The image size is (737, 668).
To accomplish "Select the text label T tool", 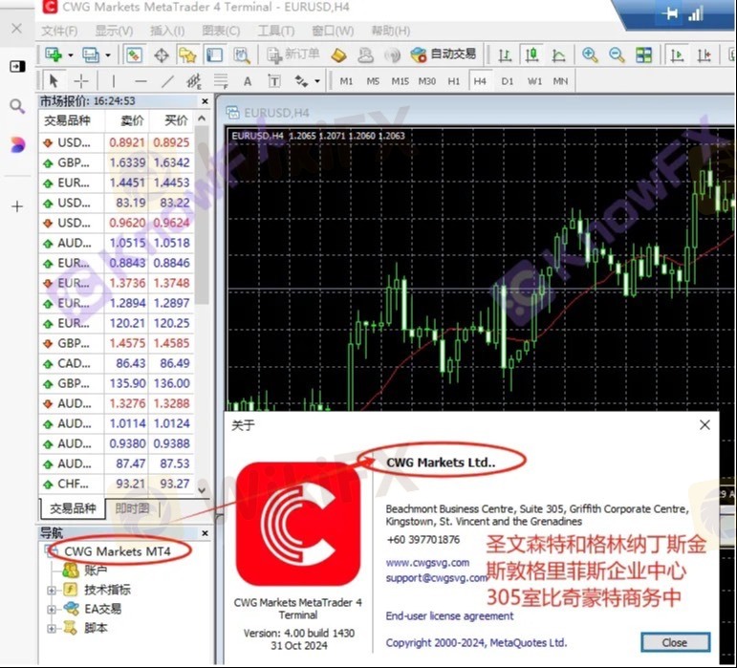I will (x=274, y=82).
